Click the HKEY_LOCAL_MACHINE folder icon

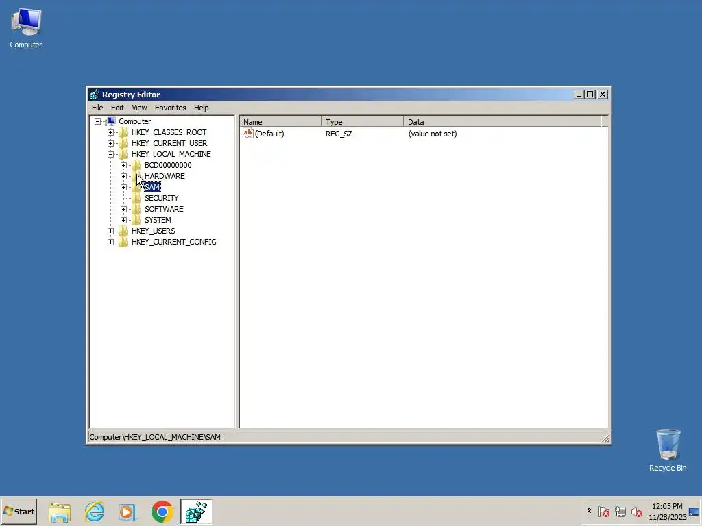point(123,154)
